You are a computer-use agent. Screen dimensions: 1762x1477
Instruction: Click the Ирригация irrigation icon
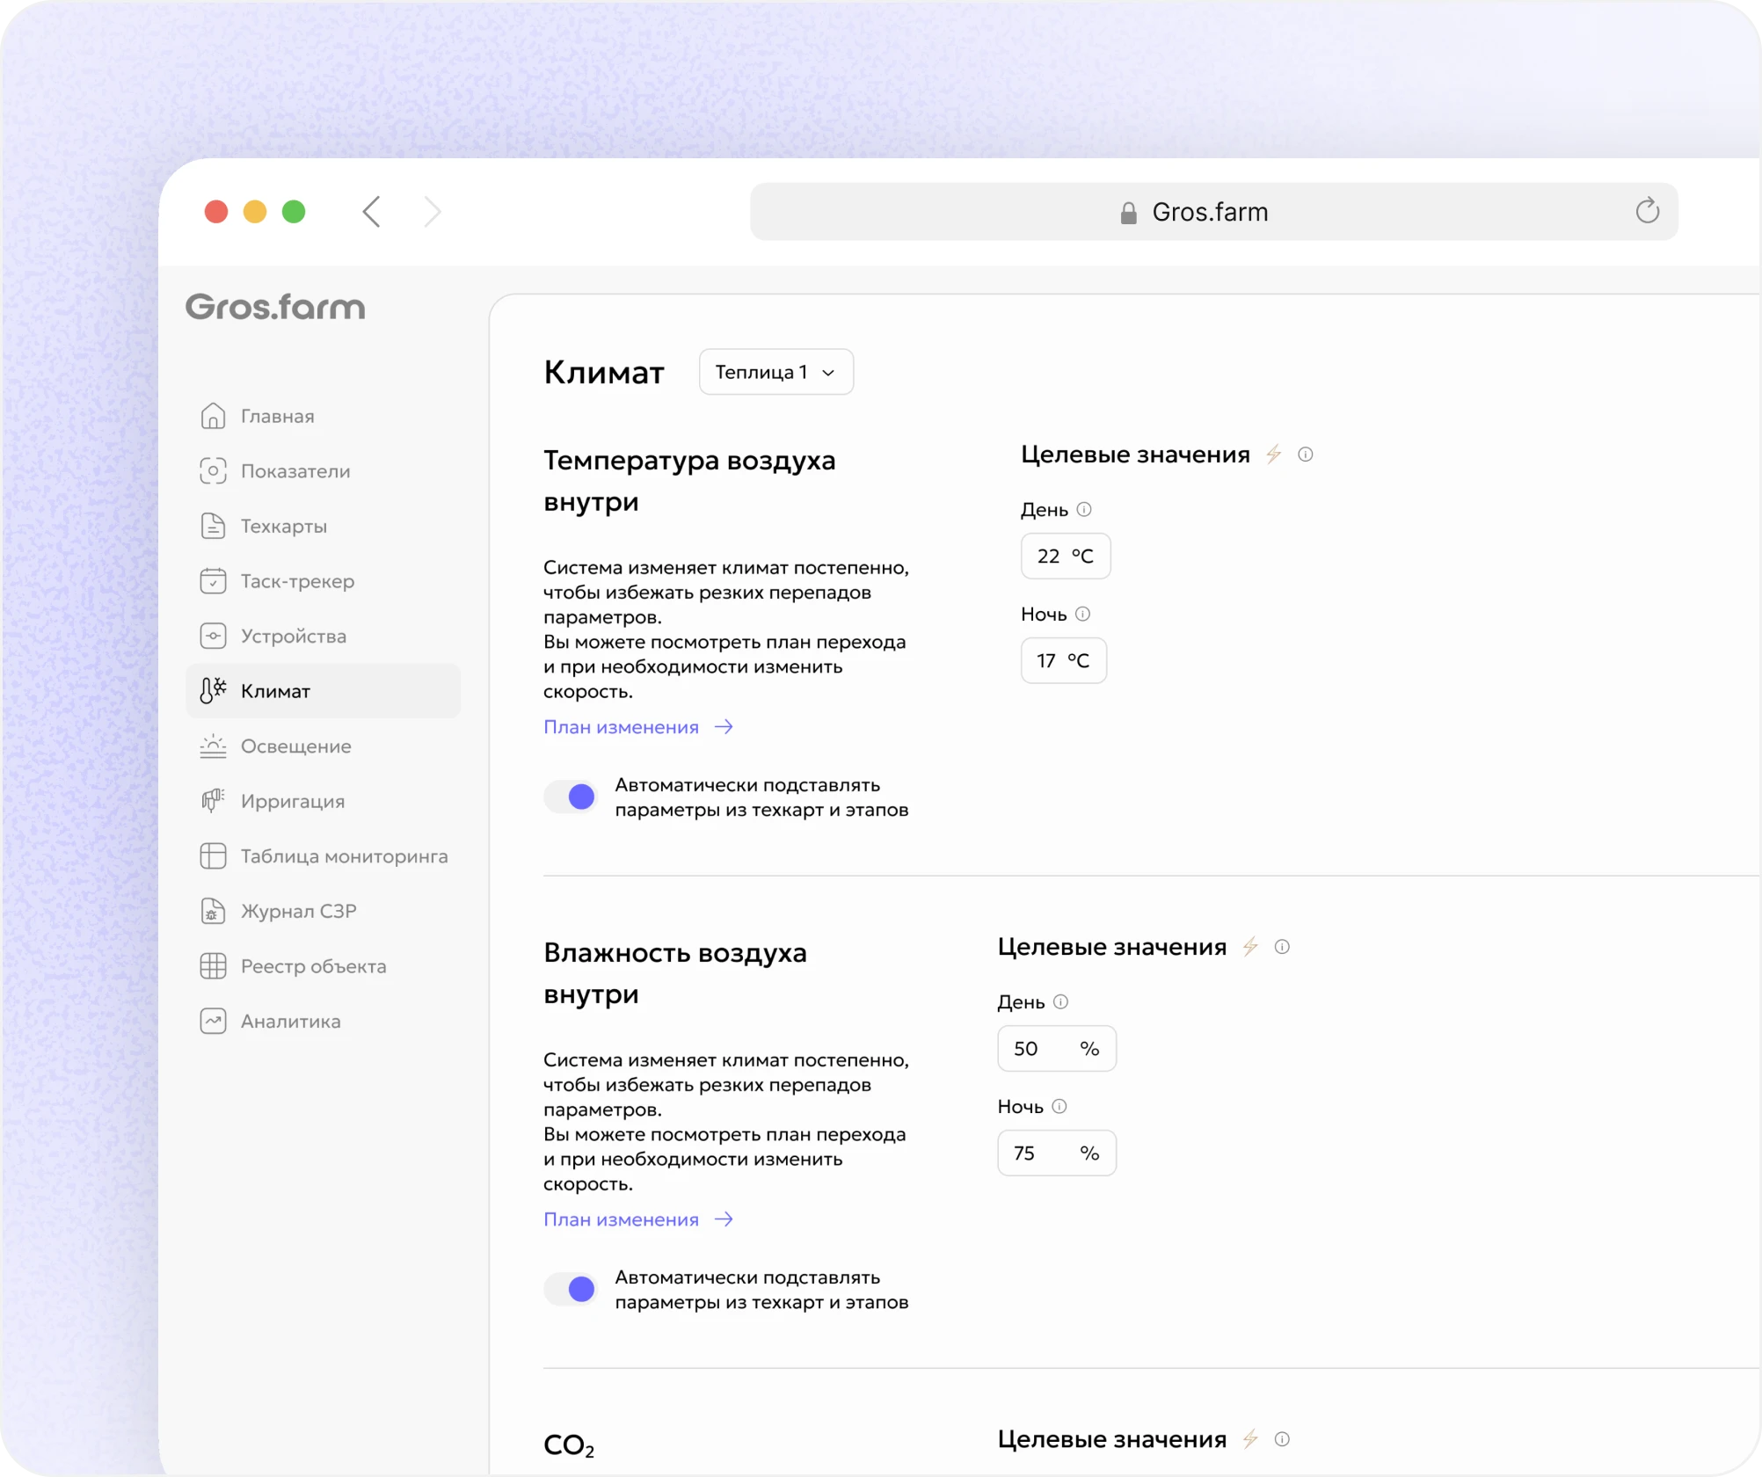pyautogui.click(x=213, y=801)
